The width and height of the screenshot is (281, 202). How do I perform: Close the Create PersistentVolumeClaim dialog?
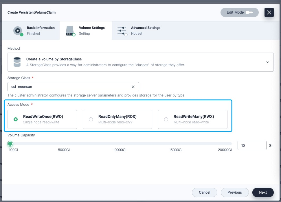269,12
